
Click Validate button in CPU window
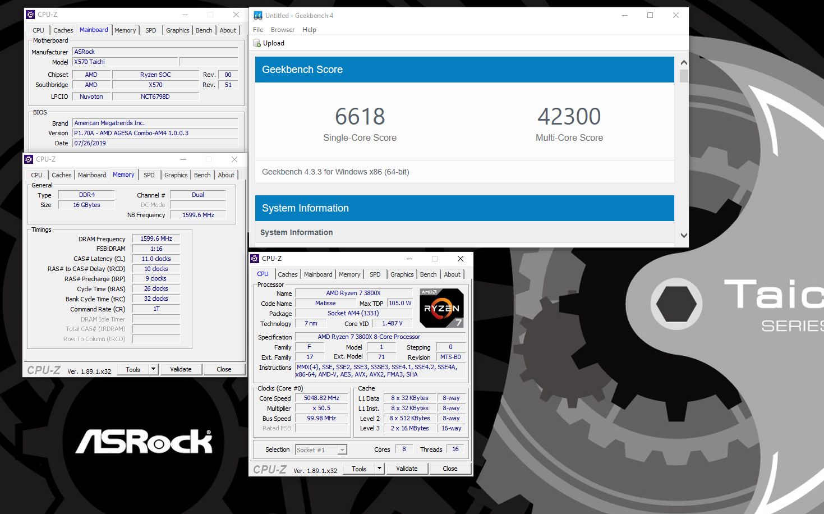[x=407, y=469]
